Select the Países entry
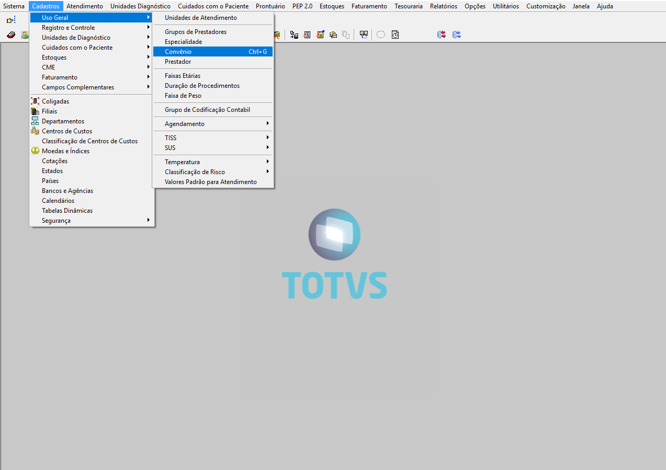This screenshot has width=666, height=470. [92, 181]
